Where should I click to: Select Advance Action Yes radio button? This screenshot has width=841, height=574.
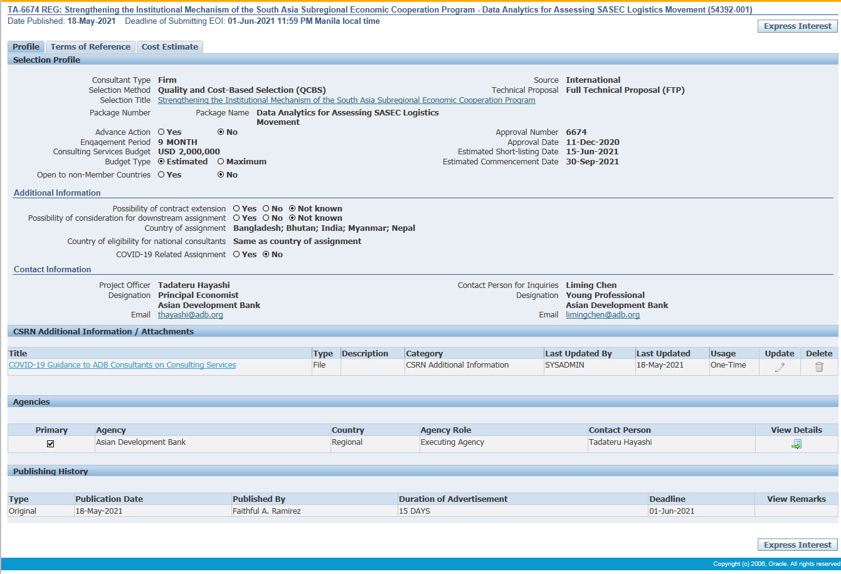(x=161, y=132)
